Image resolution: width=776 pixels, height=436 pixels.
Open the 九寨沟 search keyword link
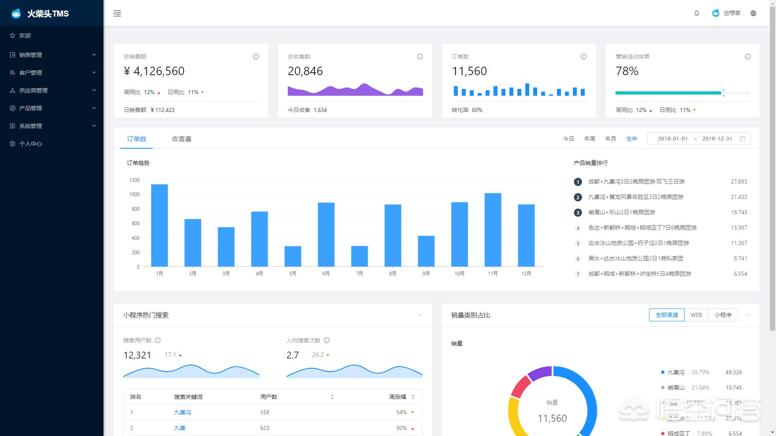pos(182,412)
